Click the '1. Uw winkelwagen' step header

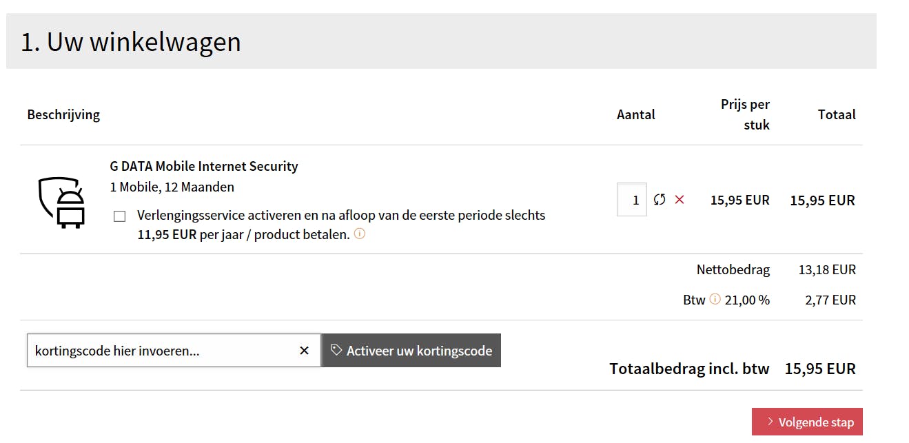click(131, 42)
